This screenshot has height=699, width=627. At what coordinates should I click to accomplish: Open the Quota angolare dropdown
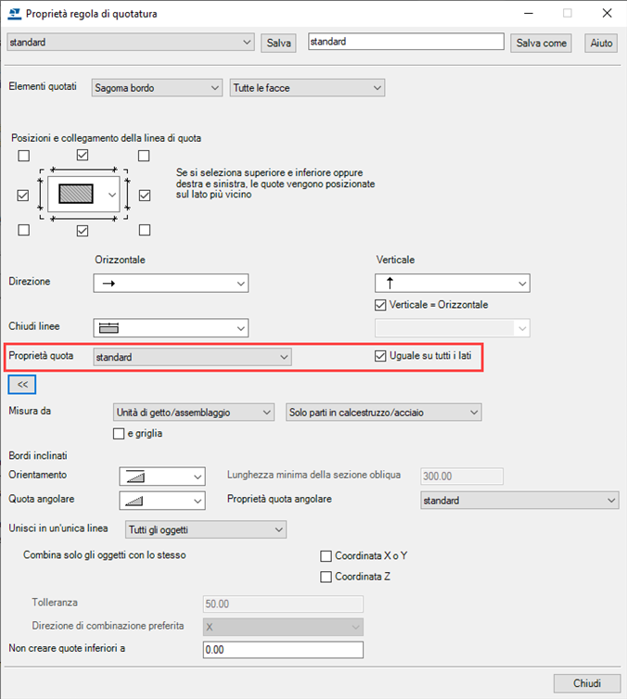pos(162,501)
